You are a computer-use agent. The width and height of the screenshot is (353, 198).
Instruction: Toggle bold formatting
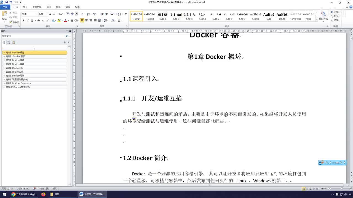[23, 20]
